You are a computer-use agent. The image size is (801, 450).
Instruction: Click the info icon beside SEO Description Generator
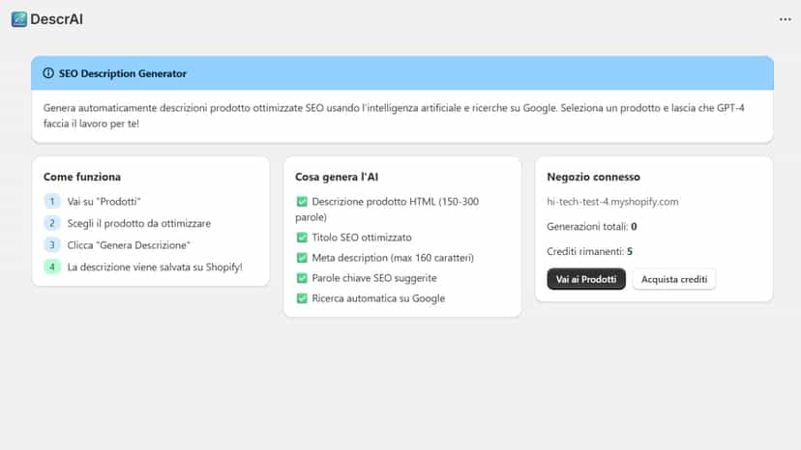[48, 73]
